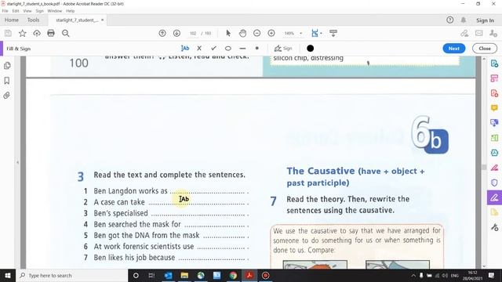Open the Find text search tool
The height and width of the screenshot is (282, 502).
coord(66,33)
